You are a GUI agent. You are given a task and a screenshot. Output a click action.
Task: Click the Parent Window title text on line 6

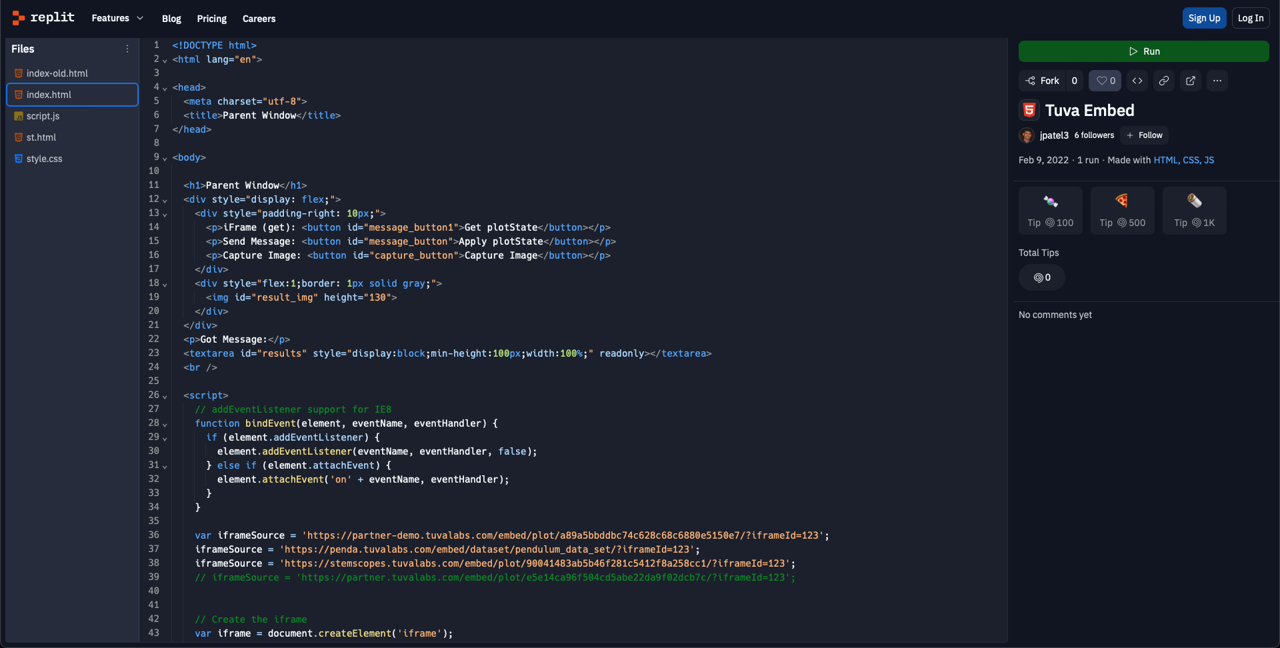pos(259,115)
